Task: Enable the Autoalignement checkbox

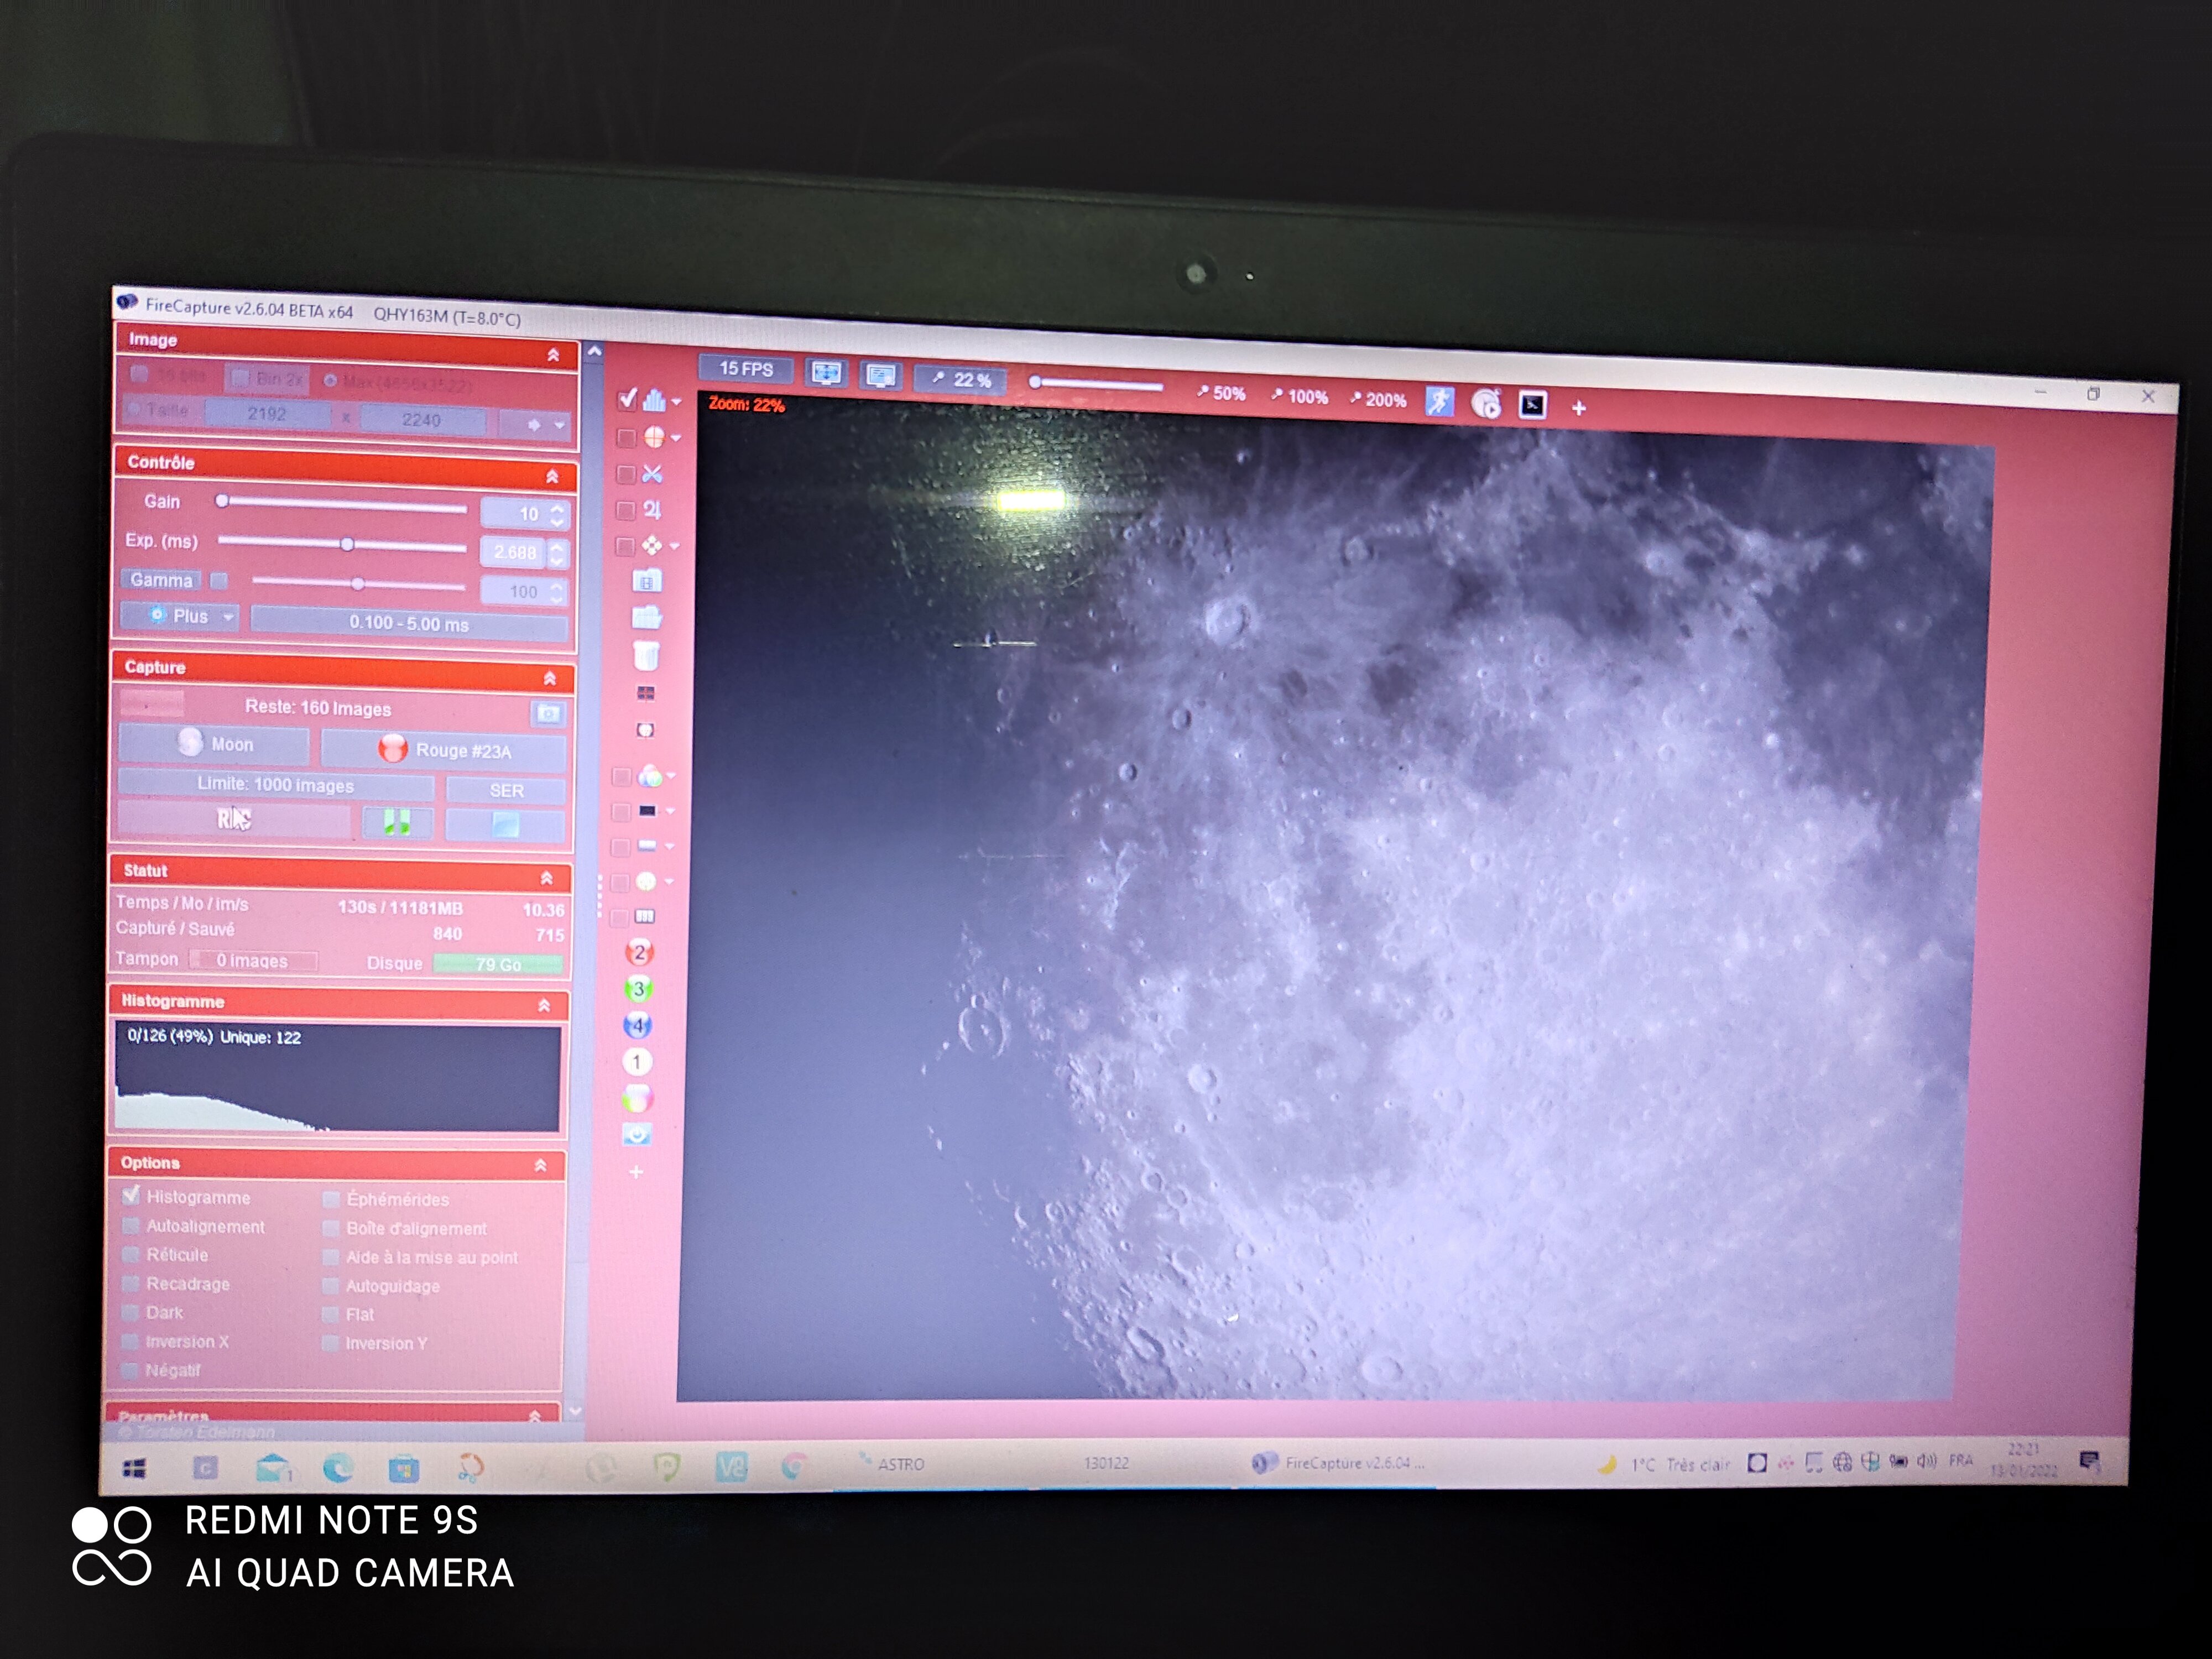Action: pos(131,1226)
